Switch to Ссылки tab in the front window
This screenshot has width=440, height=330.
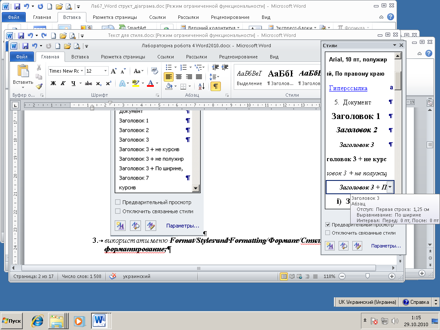point(165,57)
